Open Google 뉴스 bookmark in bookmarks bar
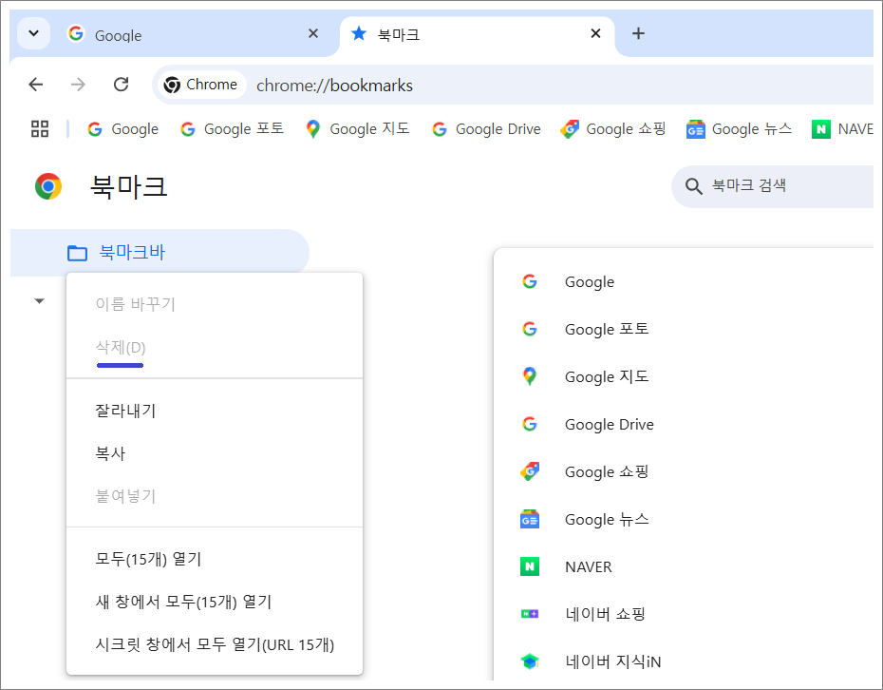This screenshot has height=690, width=883. pyautogui.click(x=739, y=129)
